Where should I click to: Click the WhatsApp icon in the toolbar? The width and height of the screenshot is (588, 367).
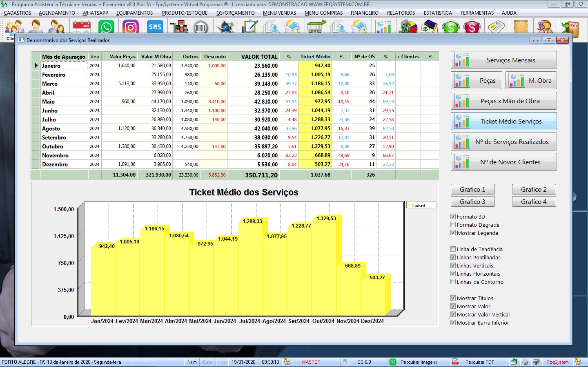[x=106, y=27]
